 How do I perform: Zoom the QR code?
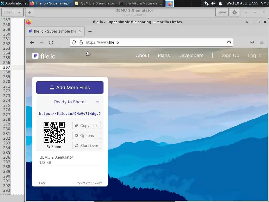click(54, 147)
